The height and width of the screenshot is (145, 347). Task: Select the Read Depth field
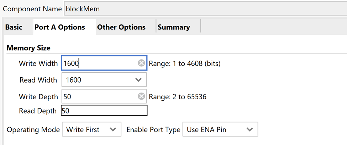pos(104,111)
